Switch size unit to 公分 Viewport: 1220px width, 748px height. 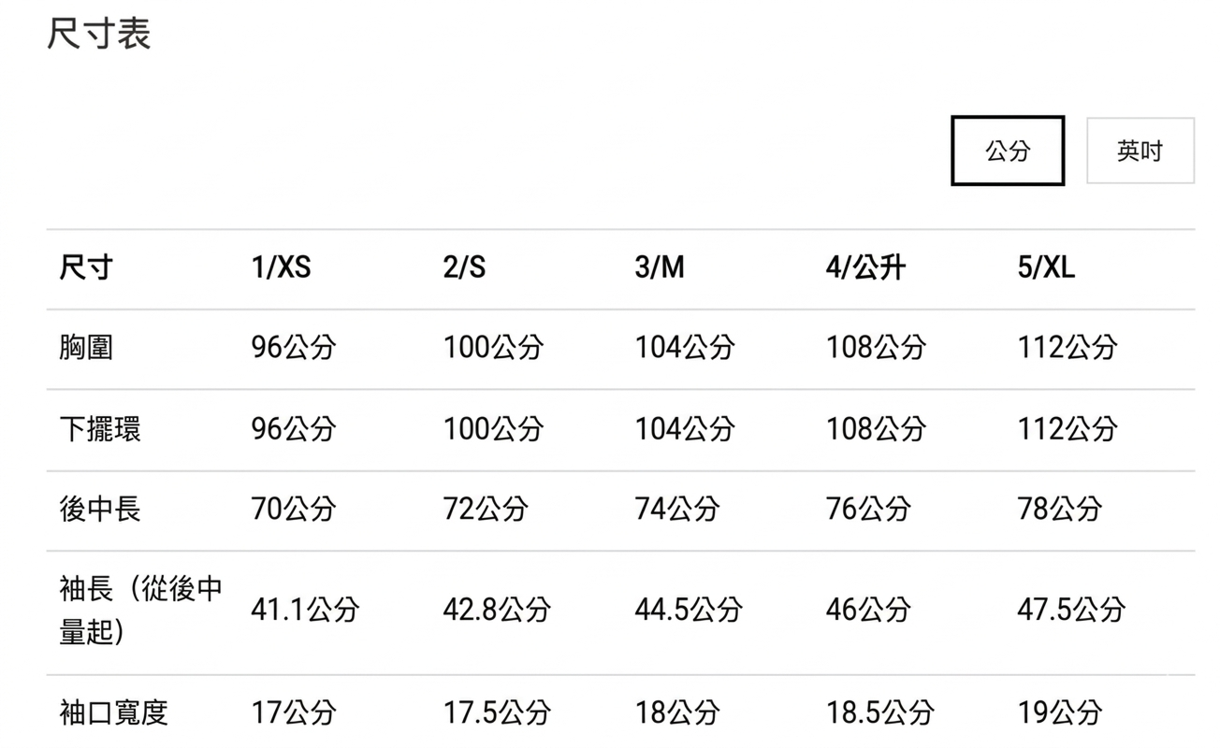coord(1008,151)
